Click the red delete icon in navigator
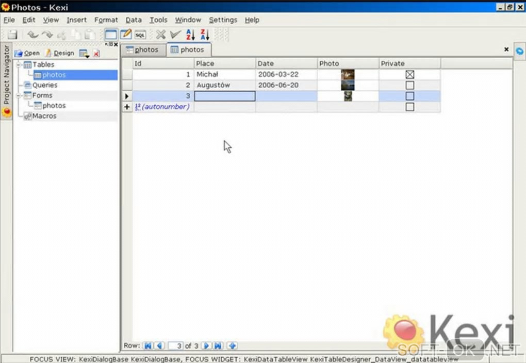526x363 pixels. coord(96,53)
